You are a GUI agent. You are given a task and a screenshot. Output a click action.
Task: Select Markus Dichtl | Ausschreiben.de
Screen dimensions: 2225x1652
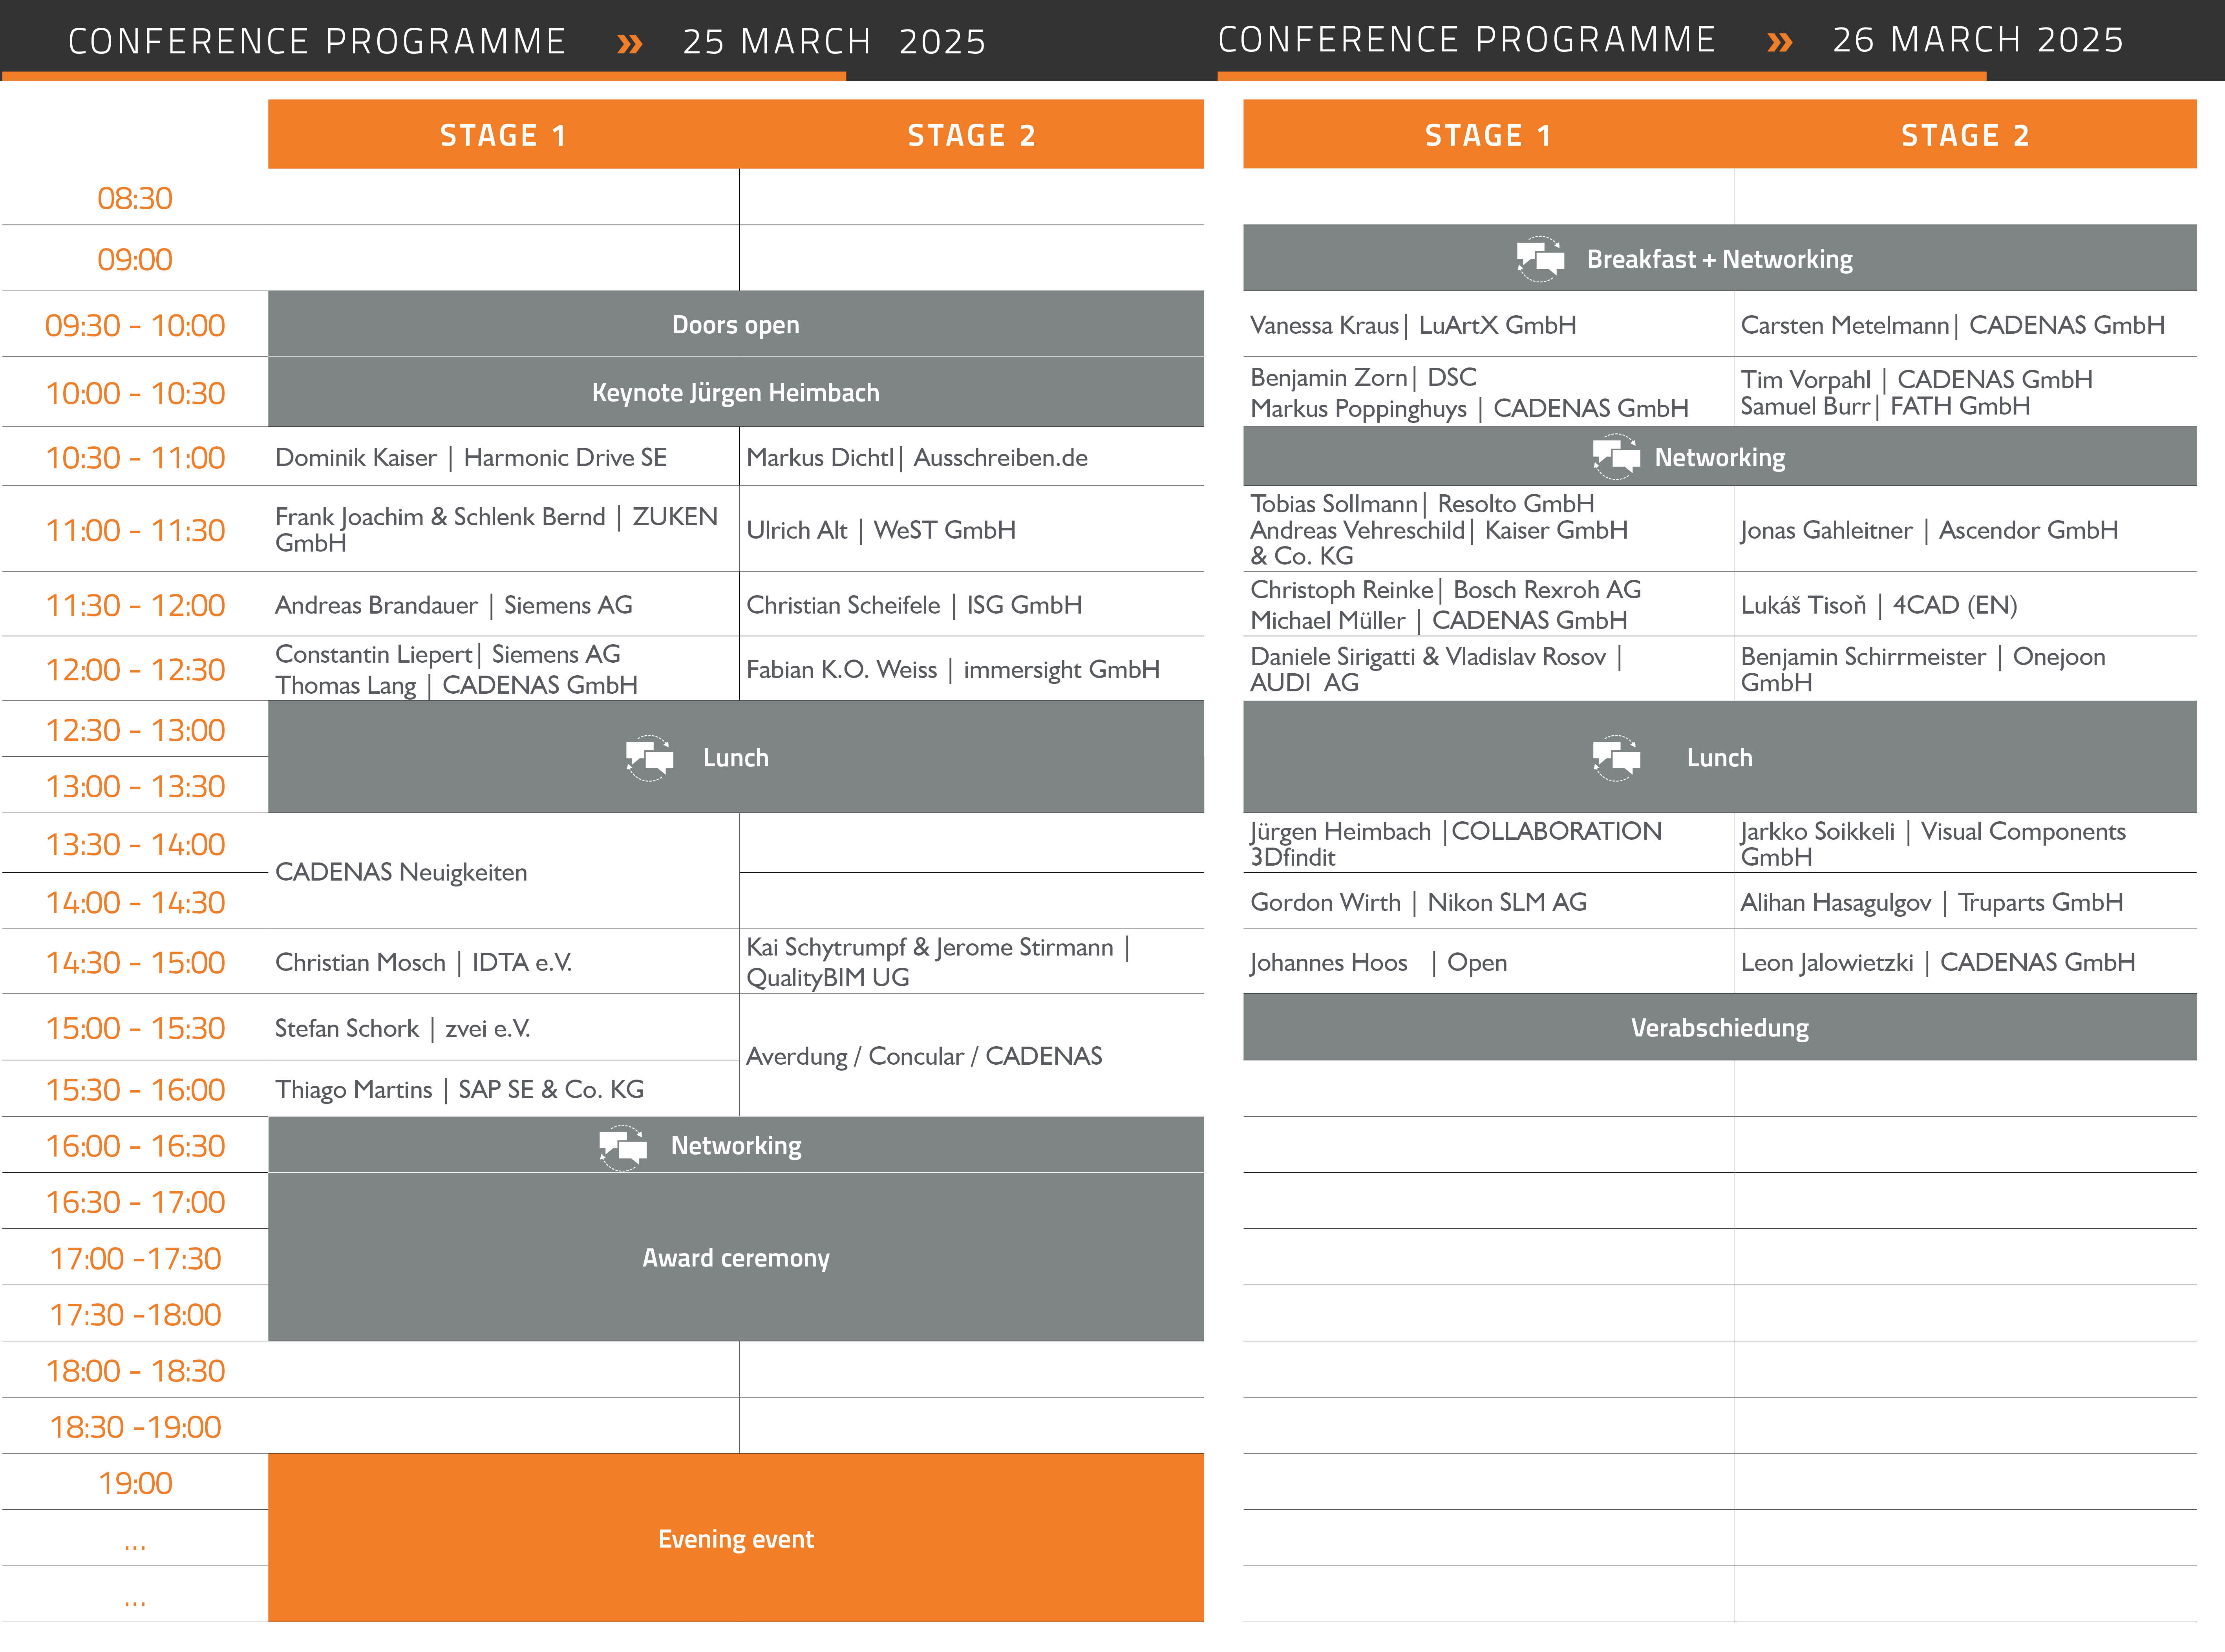[x=917, y=458]
